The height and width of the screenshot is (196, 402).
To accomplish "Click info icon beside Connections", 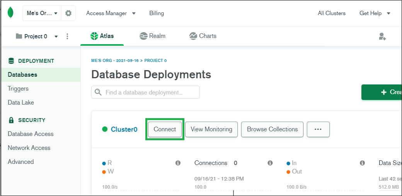I will coord(270,163).
